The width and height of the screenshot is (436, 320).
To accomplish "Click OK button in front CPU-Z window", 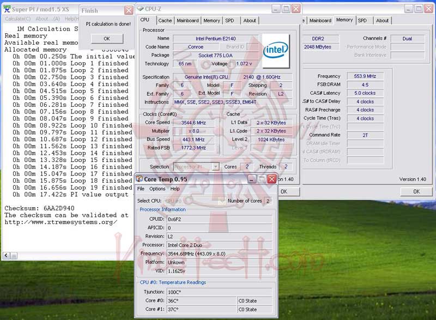I will coord(289,191).
